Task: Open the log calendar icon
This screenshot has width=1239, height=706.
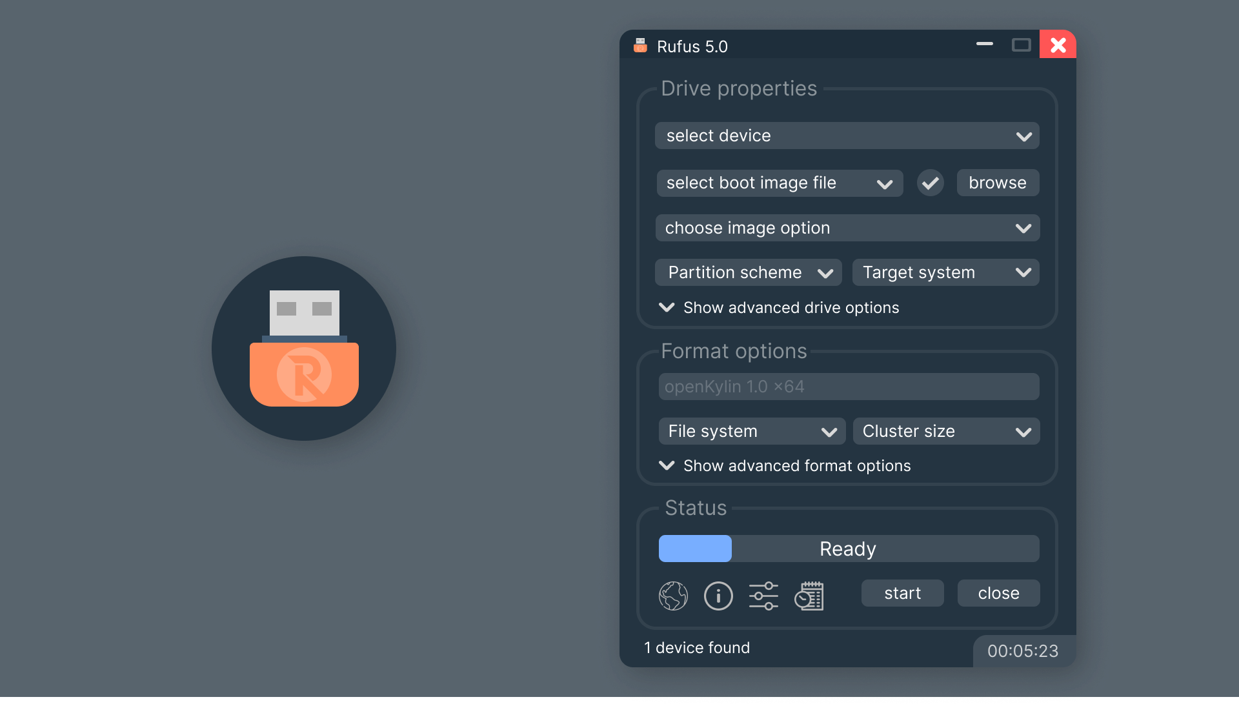Action: pyautogui.click(x=809, y=596)
